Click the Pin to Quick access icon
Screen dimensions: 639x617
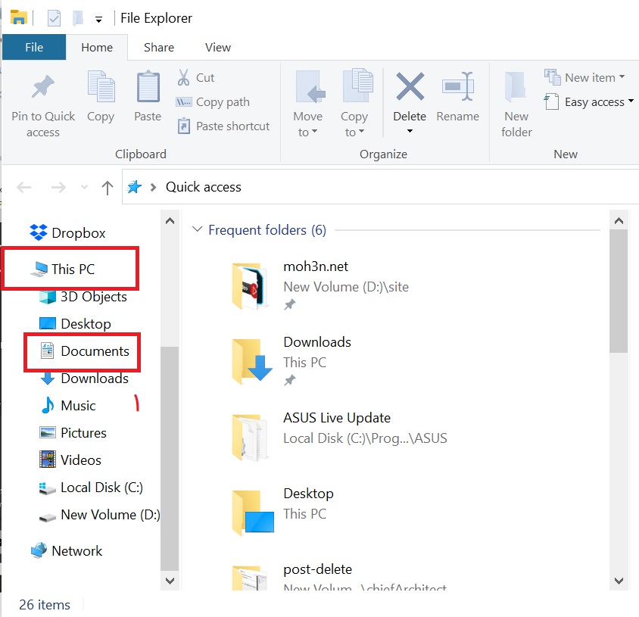coord(43,89)
